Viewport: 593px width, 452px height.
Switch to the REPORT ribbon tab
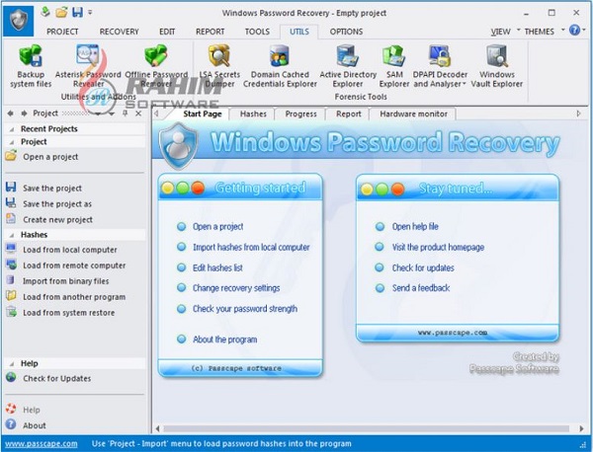click(x=210, y=32)
